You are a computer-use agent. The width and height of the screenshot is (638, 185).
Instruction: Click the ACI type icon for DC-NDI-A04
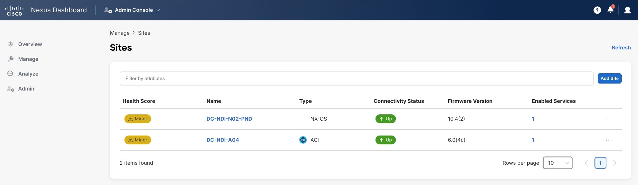[x=303, y=140]
